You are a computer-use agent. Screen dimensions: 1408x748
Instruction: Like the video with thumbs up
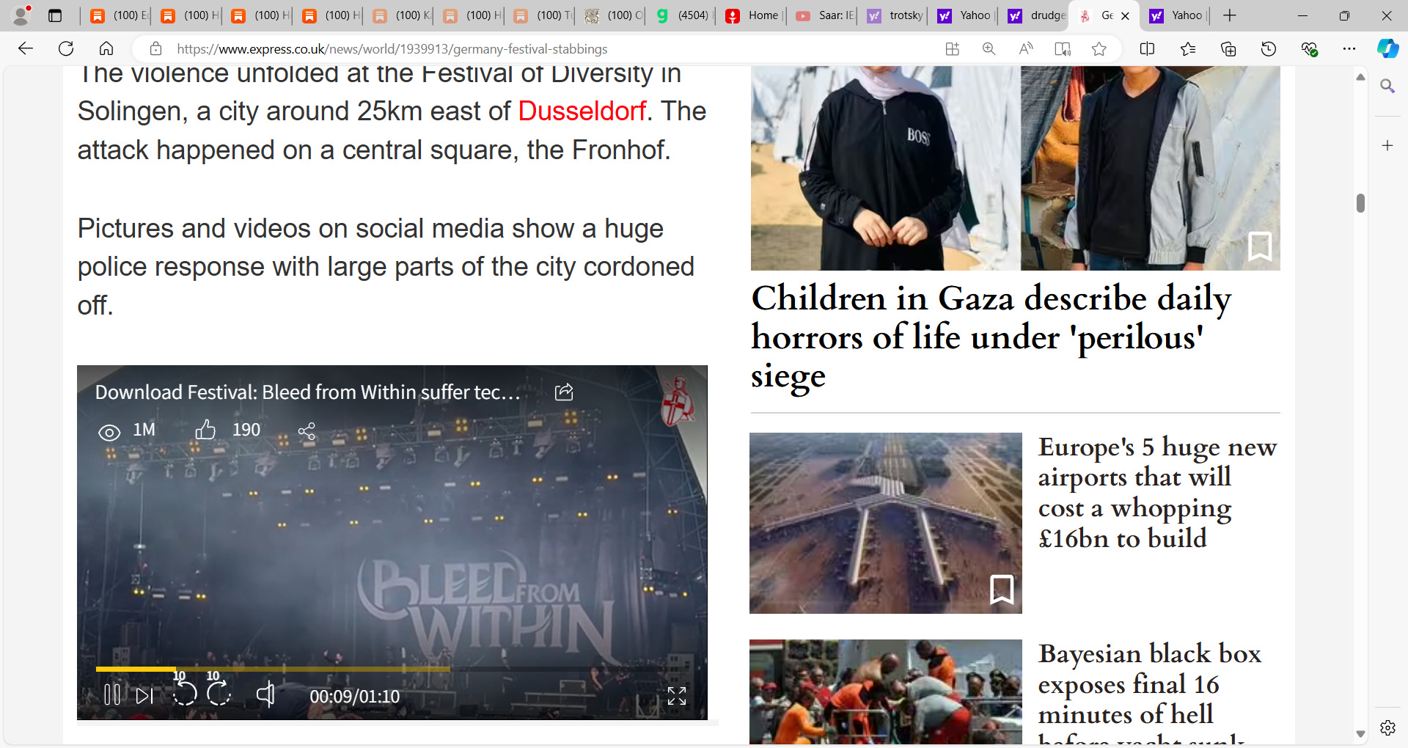[205, 430]
